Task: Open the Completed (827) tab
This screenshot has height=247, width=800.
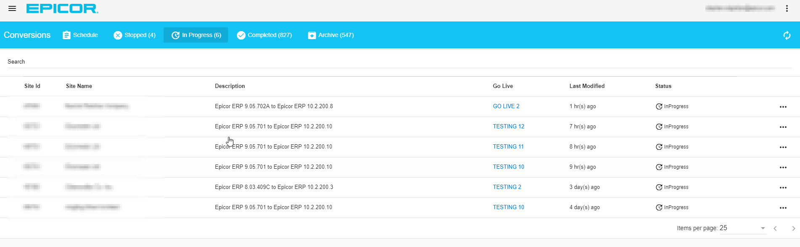Action: [x=265, y=35]
